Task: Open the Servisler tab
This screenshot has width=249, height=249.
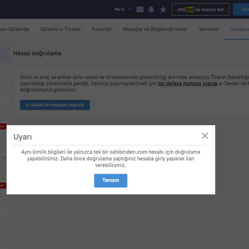Action: point(209,29)
